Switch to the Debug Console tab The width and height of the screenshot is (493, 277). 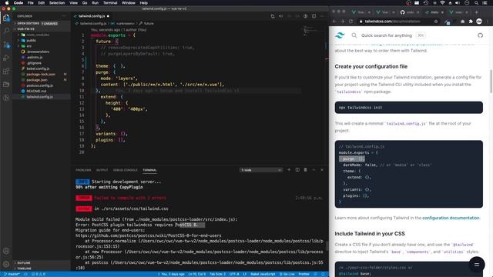coord(125,170)
